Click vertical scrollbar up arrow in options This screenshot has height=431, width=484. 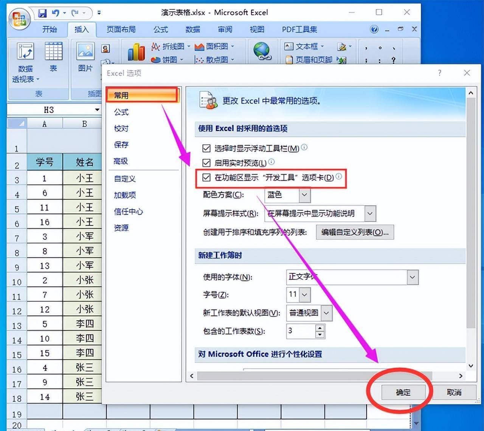point(471,93)
